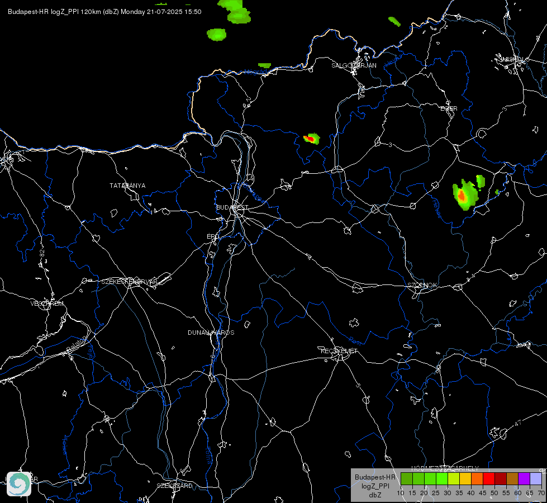Select the SZEKSZARD city label
547x503 pixels.
(175, 486)
